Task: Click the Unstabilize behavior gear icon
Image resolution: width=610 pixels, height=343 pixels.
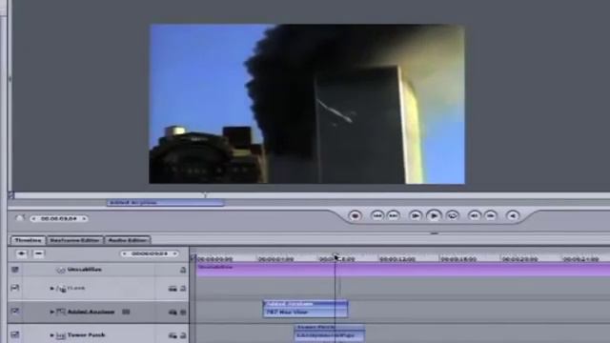Action: click(x=60, y=270)
